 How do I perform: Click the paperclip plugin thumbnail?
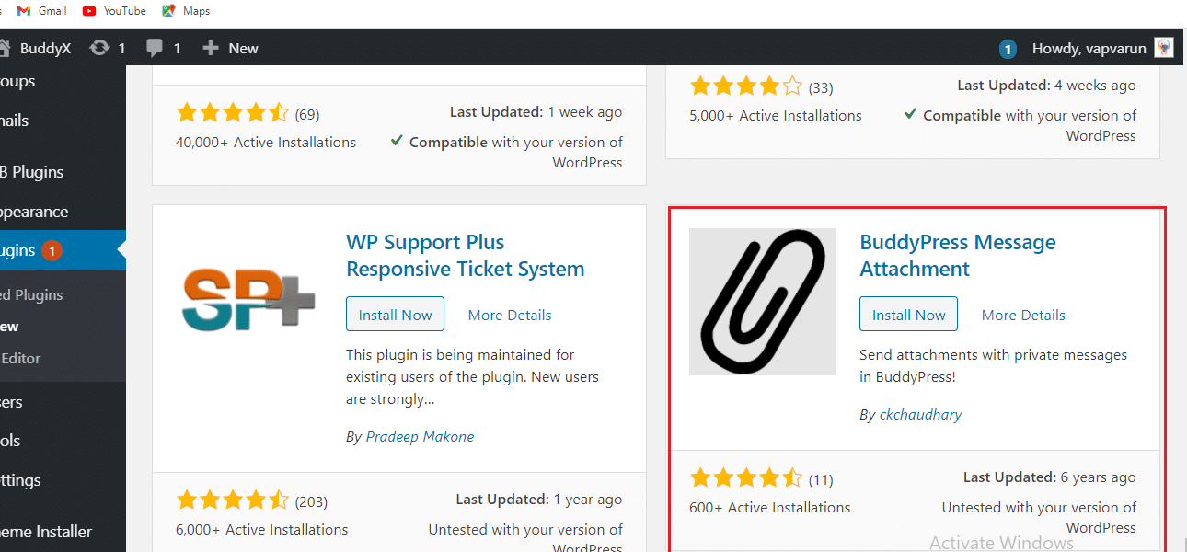coord(762,302)
